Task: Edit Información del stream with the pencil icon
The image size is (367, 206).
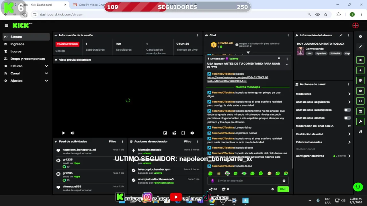Action: 341,35
